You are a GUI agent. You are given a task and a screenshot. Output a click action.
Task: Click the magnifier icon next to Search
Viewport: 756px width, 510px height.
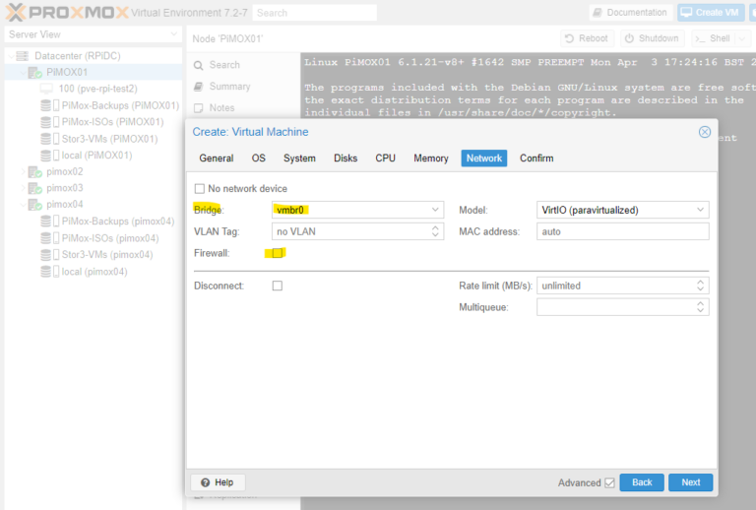click(x=198, y=65)
